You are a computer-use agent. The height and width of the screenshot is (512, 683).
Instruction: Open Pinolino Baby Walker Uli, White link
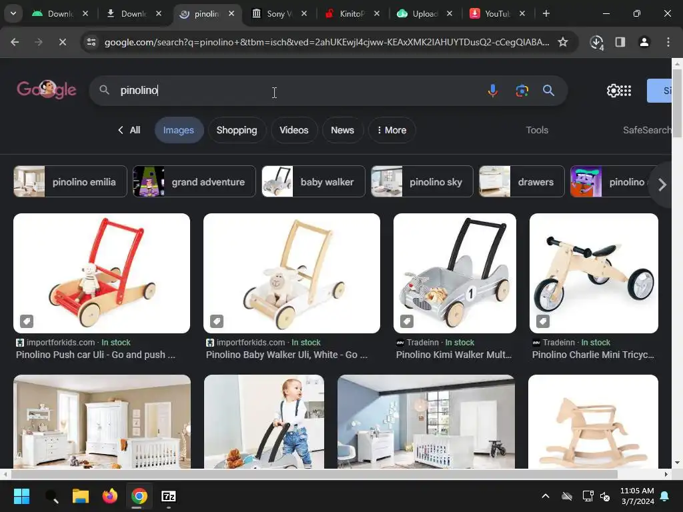coord(287,355)
